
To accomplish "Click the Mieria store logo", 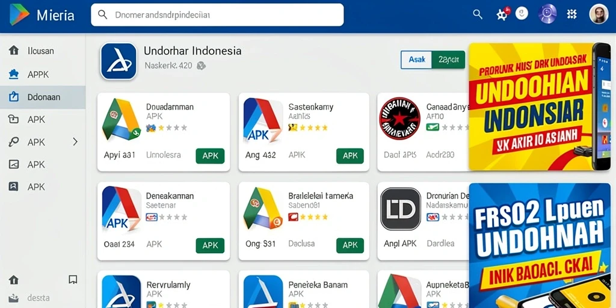I will [x=20, y=15].
